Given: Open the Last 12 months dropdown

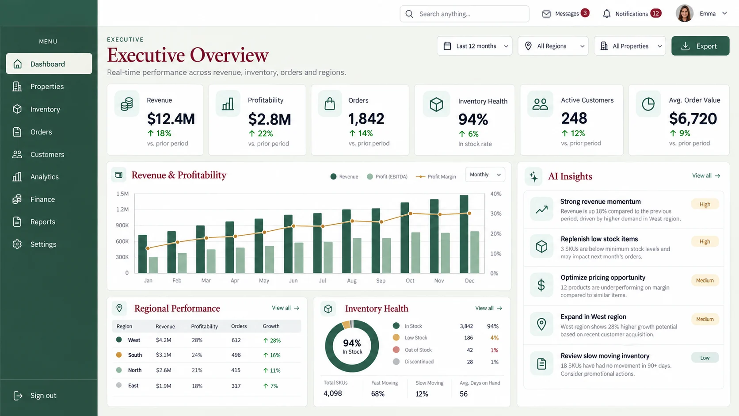Looking at the screenshot, I should click(x=475, y=46).
